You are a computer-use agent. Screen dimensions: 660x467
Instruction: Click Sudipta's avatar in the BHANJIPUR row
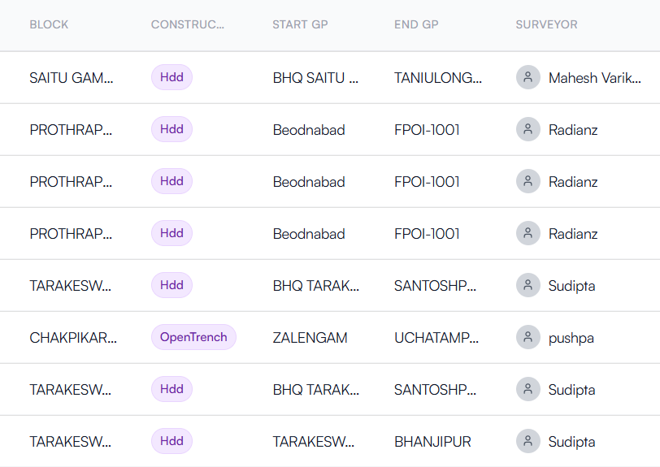tap(528, 442)
